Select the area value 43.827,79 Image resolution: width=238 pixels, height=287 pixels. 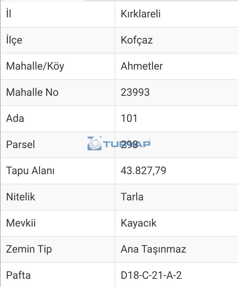tap(143, 170)
